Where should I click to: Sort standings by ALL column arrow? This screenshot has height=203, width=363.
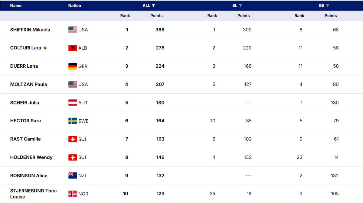pyautogui.click(x=153, y=5)
